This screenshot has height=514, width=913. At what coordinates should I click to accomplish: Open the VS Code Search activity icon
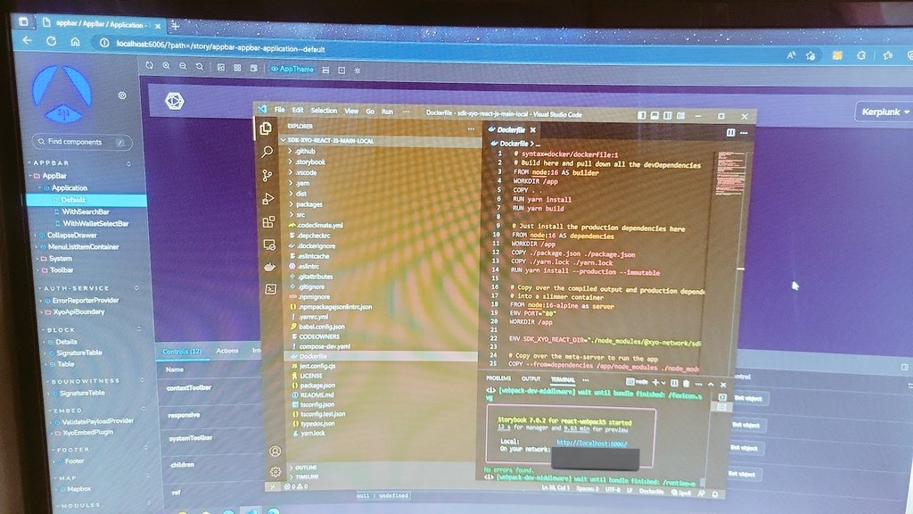[267, 152]
